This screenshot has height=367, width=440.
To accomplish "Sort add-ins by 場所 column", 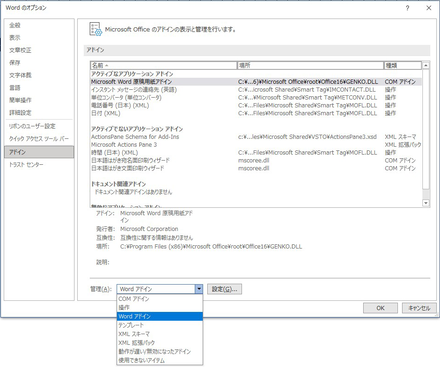I will (x=310, y=65).
